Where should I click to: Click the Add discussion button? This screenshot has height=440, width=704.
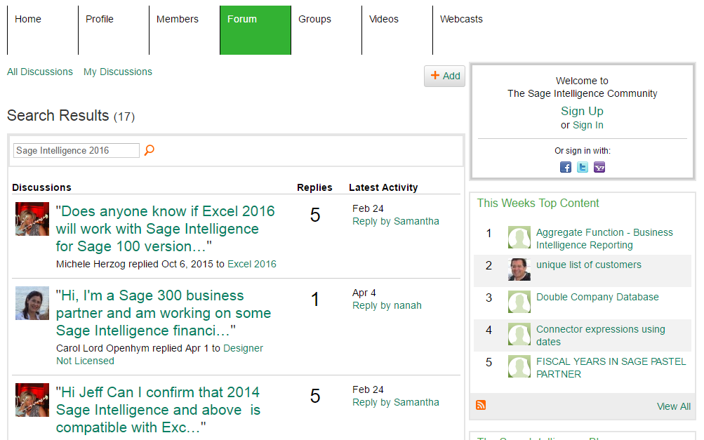click(444, 76)
